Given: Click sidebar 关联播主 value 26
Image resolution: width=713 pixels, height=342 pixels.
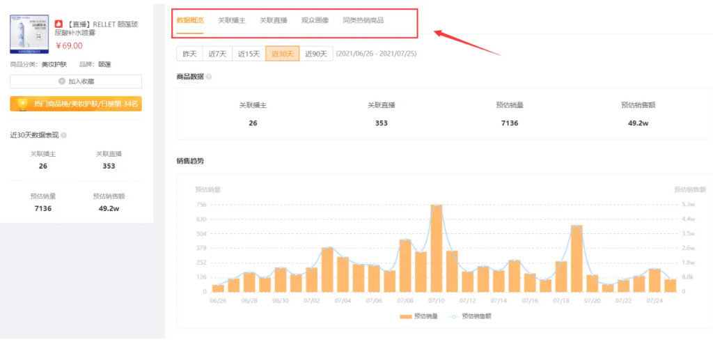Looking at the screenshot, I should (x=43, y=166).
